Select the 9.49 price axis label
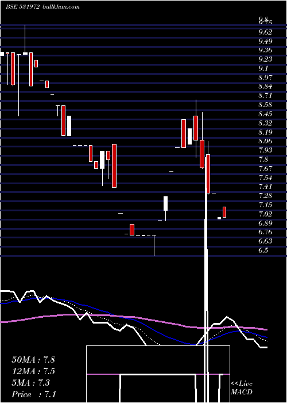 265,41
